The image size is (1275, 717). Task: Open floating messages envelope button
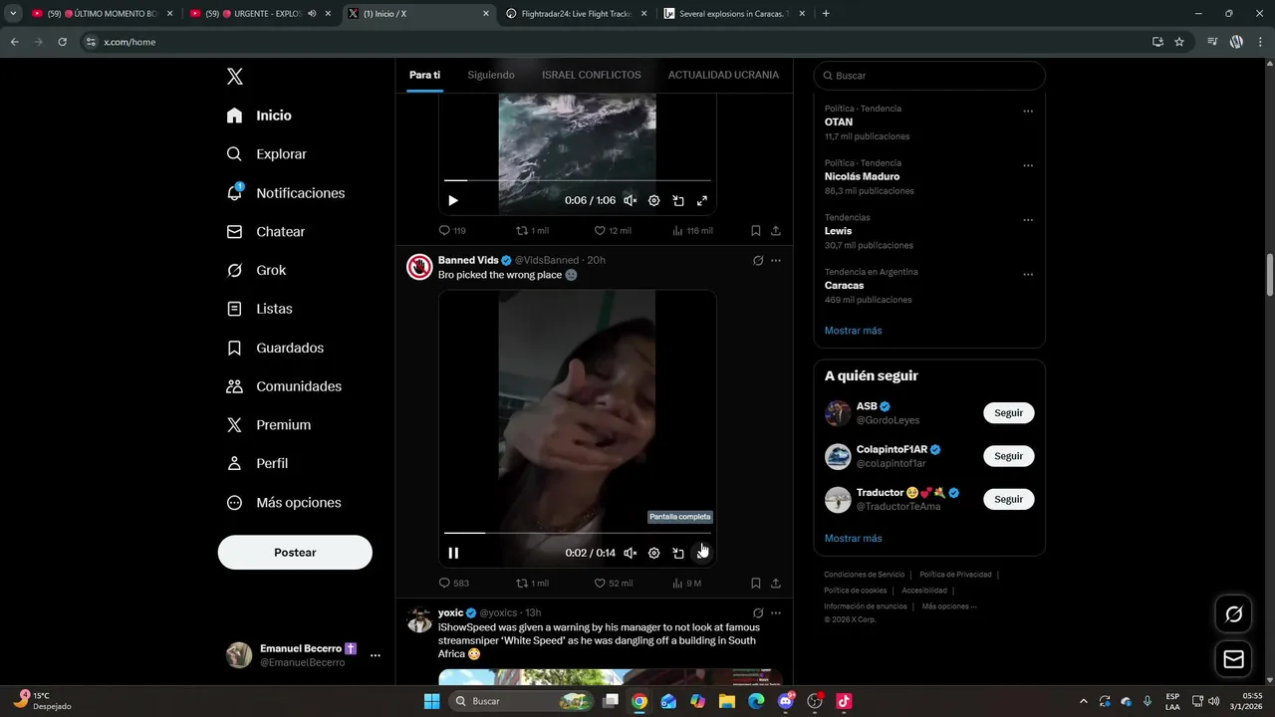1233,659
